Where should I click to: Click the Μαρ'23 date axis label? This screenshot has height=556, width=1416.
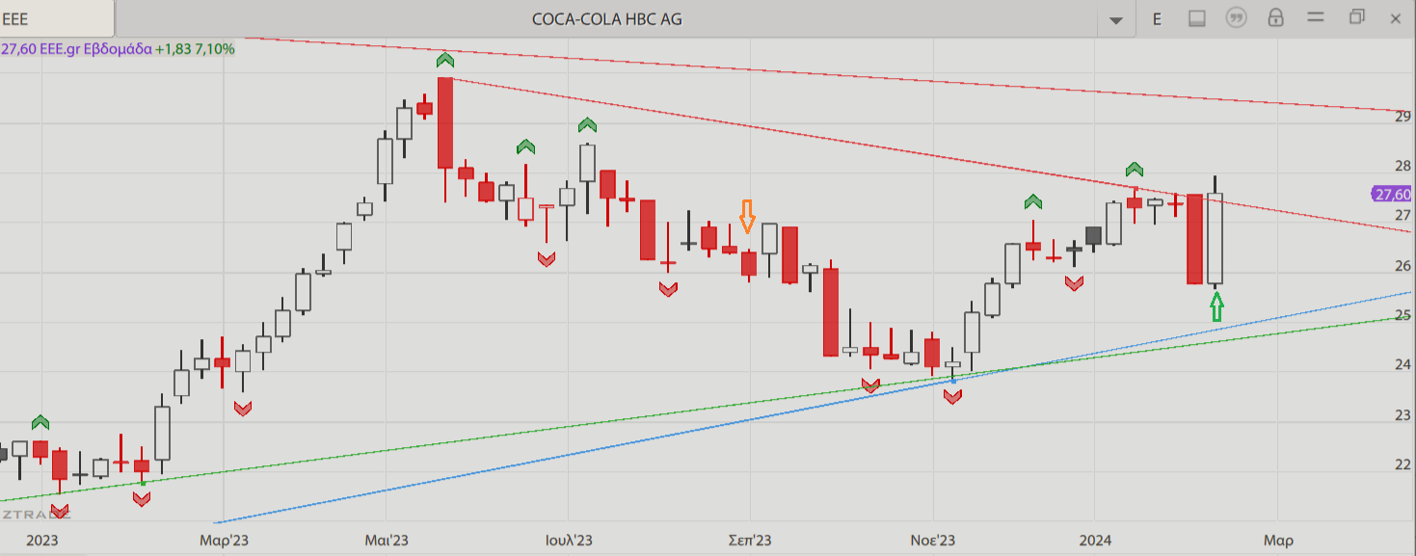coord(223,540)
